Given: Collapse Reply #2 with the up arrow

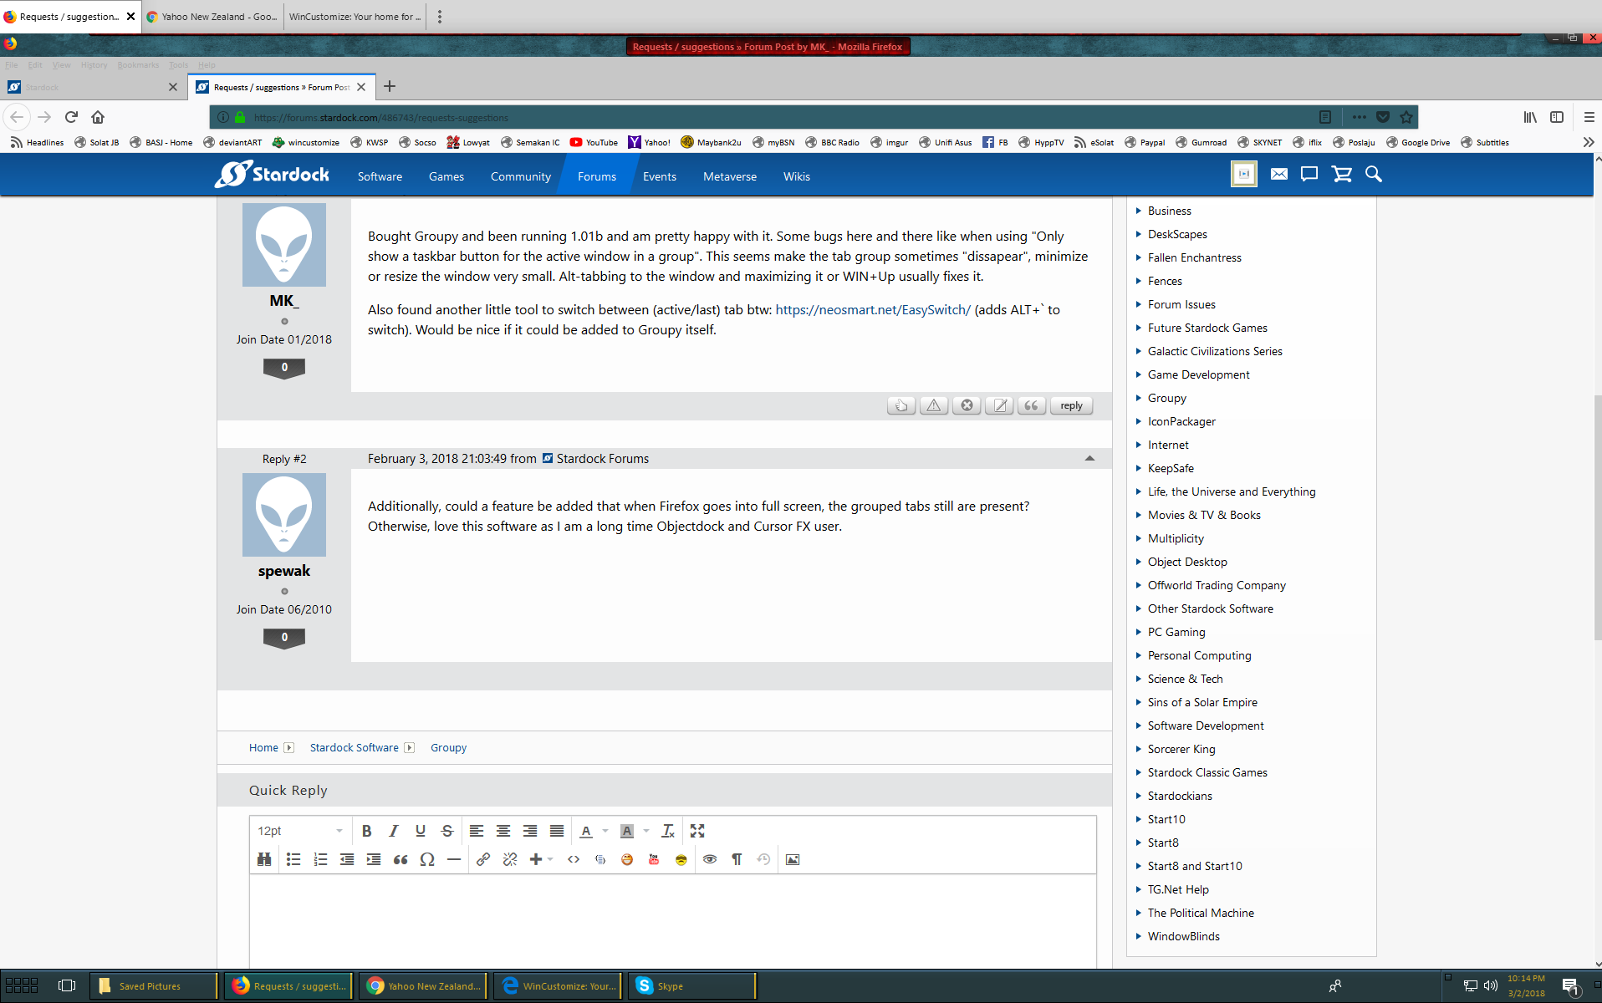Looking at the screenshot, I should point(1089,458).
